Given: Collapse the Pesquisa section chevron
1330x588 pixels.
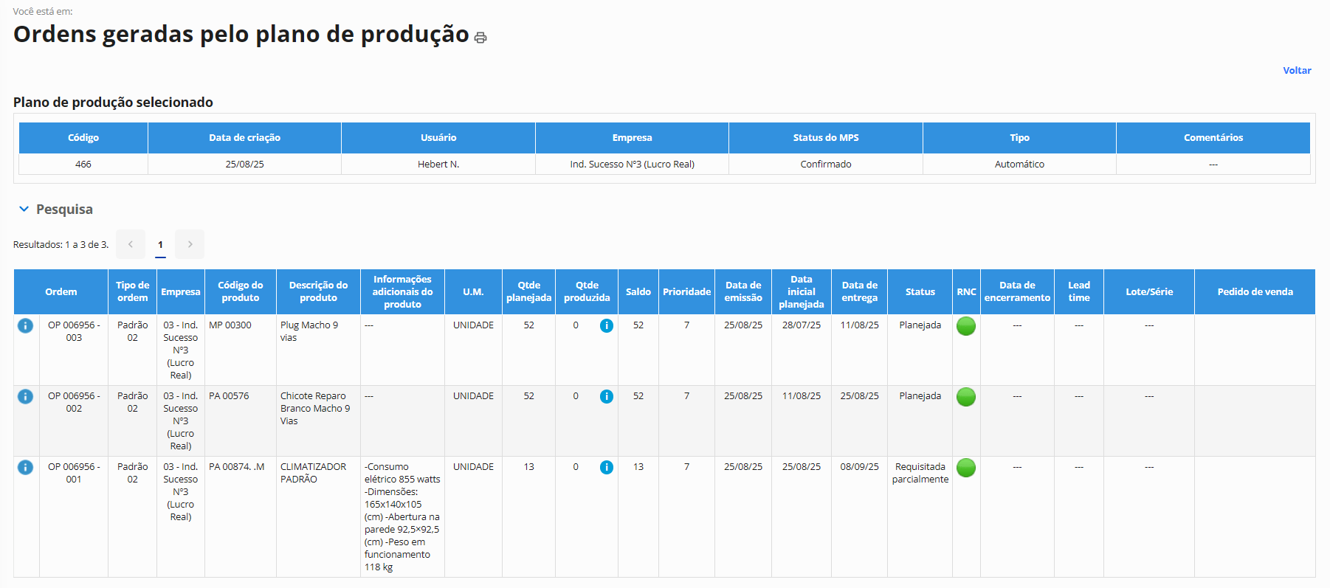Looking at the screenshot, I should tap(24, 210).
